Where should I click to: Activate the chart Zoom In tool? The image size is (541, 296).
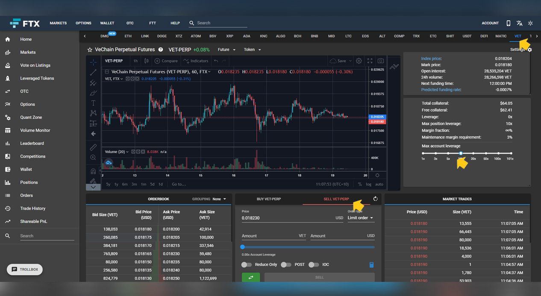coord(93,157)
